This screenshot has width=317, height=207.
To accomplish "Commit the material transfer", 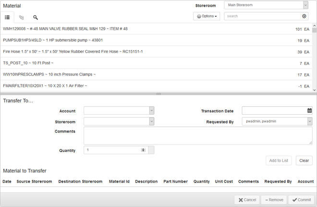I will coord(302,200).
